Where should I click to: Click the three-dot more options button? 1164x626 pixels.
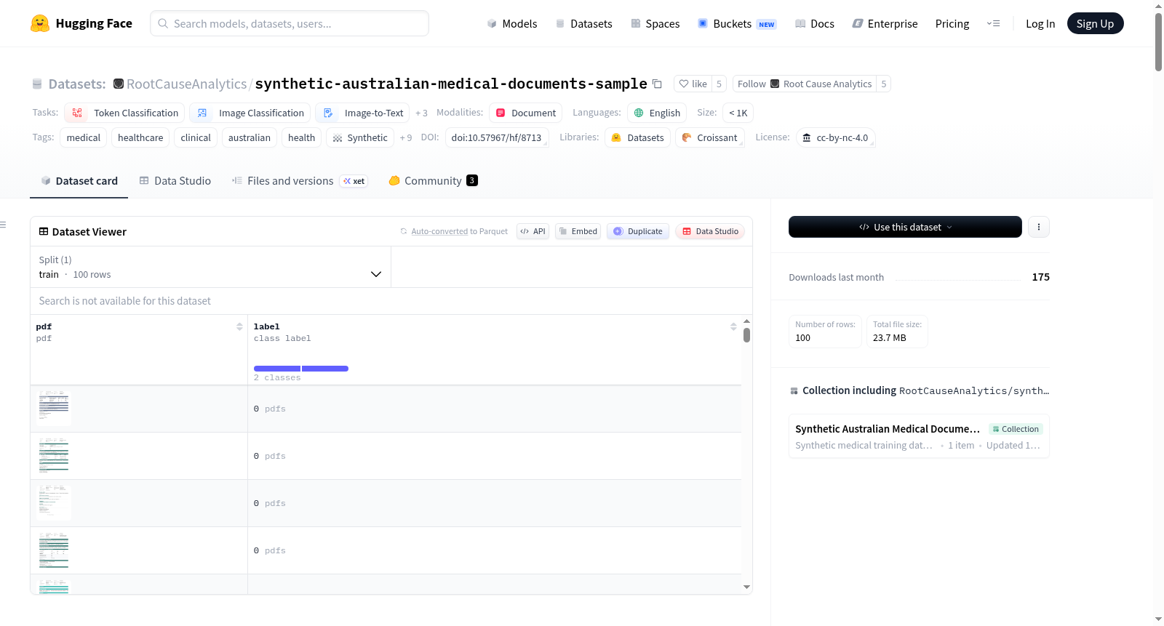coord(1039,227)
